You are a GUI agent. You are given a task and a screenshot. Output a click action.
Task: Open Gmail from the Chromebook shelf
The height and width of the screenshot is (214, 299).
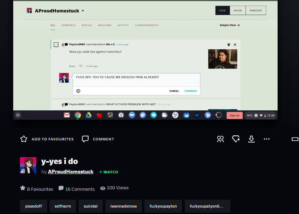coord(67,115)
